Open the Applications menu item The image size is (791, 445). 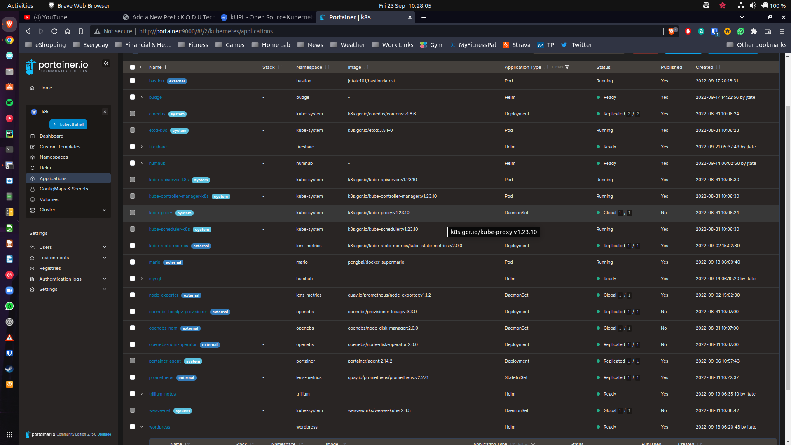(68, 178)
